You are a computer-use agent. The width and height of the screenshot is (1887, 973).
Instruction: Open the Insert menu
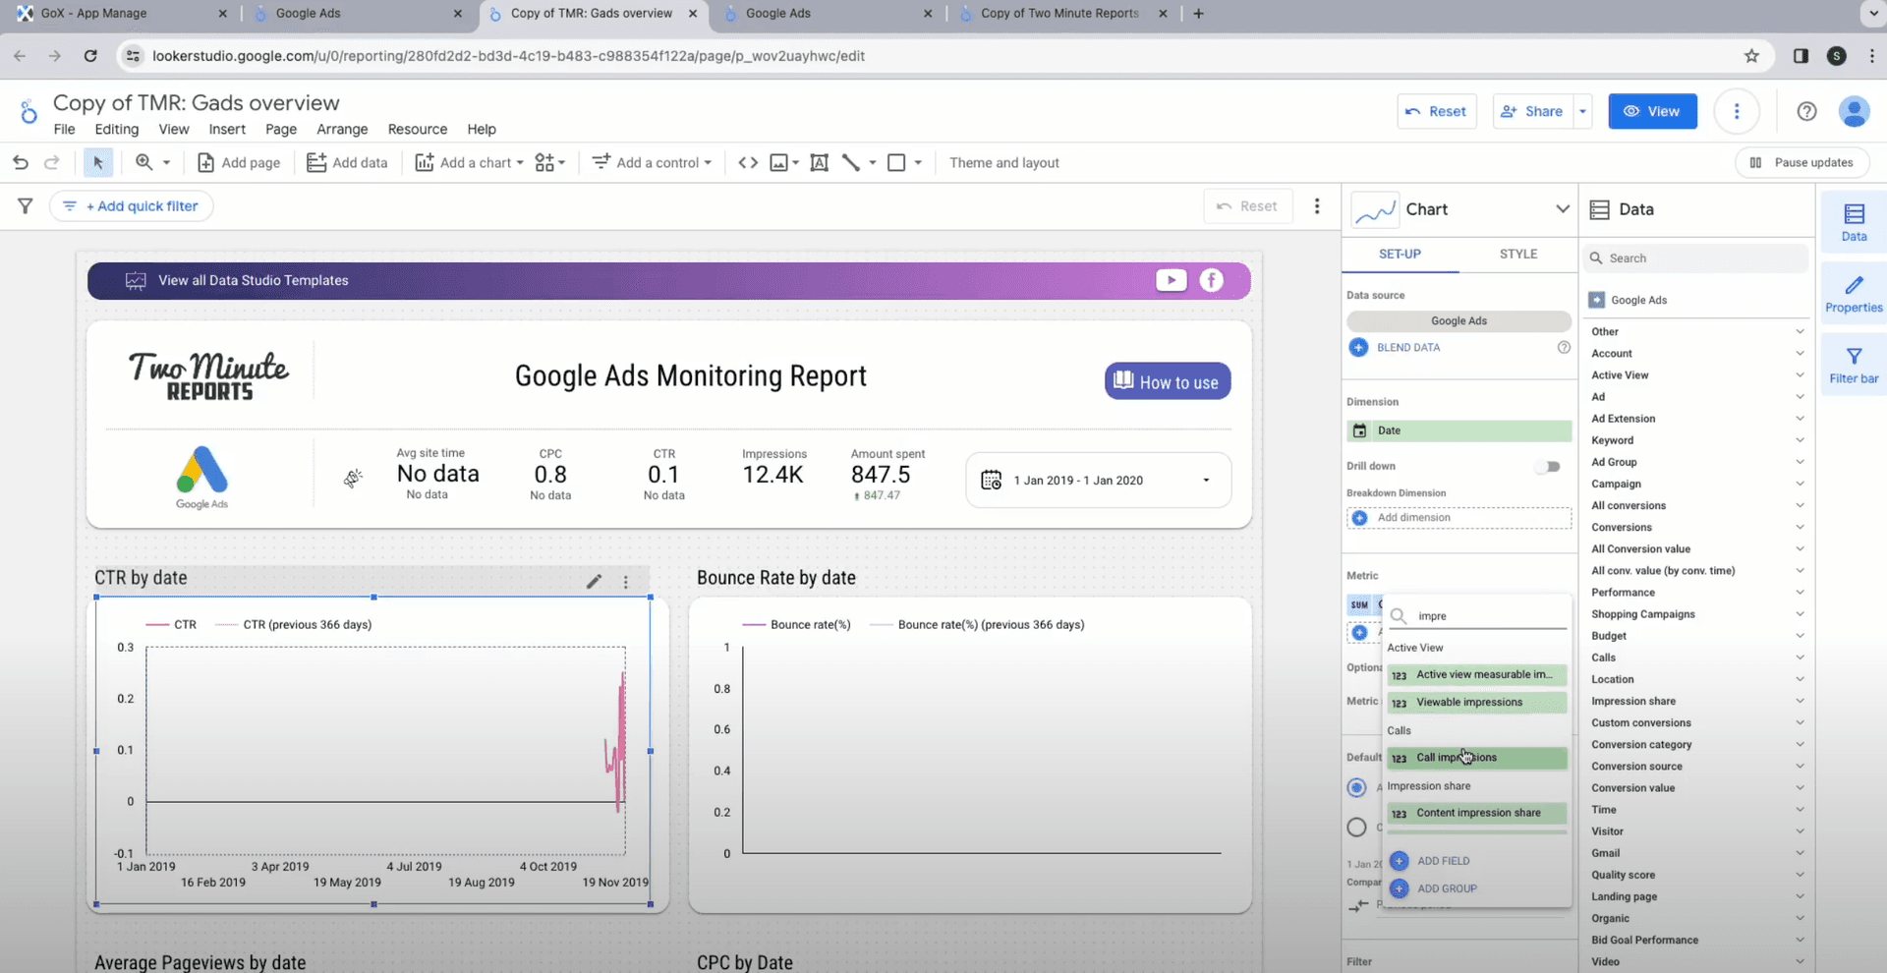[227, 129]
